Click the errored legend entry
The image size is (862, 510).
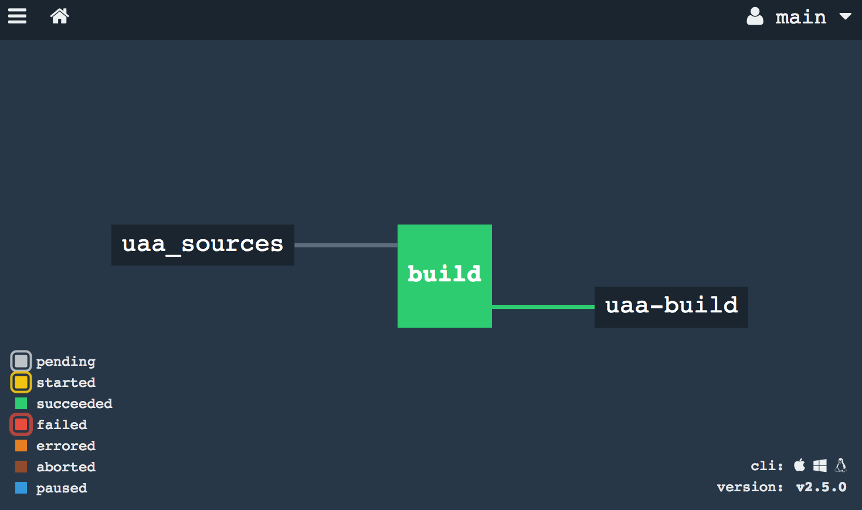tap(21, 446)
